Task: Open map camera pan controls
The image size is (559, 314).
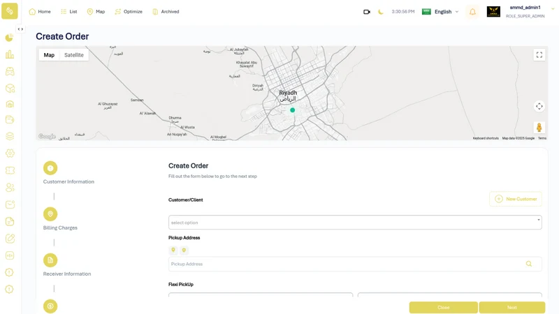Action: 539,106
